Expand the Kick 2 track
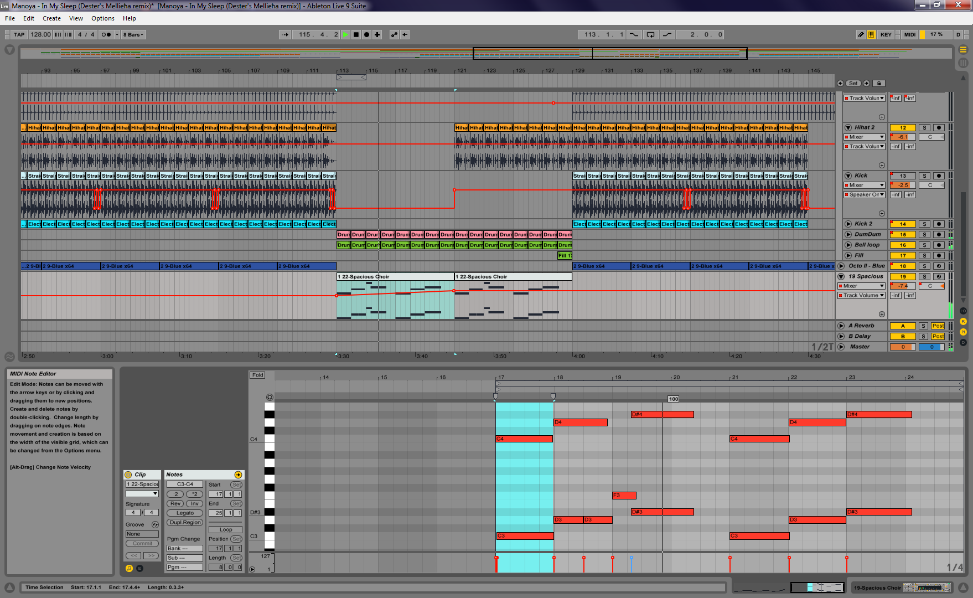The image size is (973, 598). pyautogui.click(x=848, y=224)
